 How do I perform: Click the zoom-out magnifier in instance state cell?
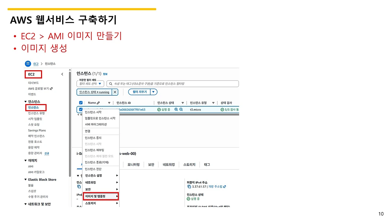[x=181, y=109]
